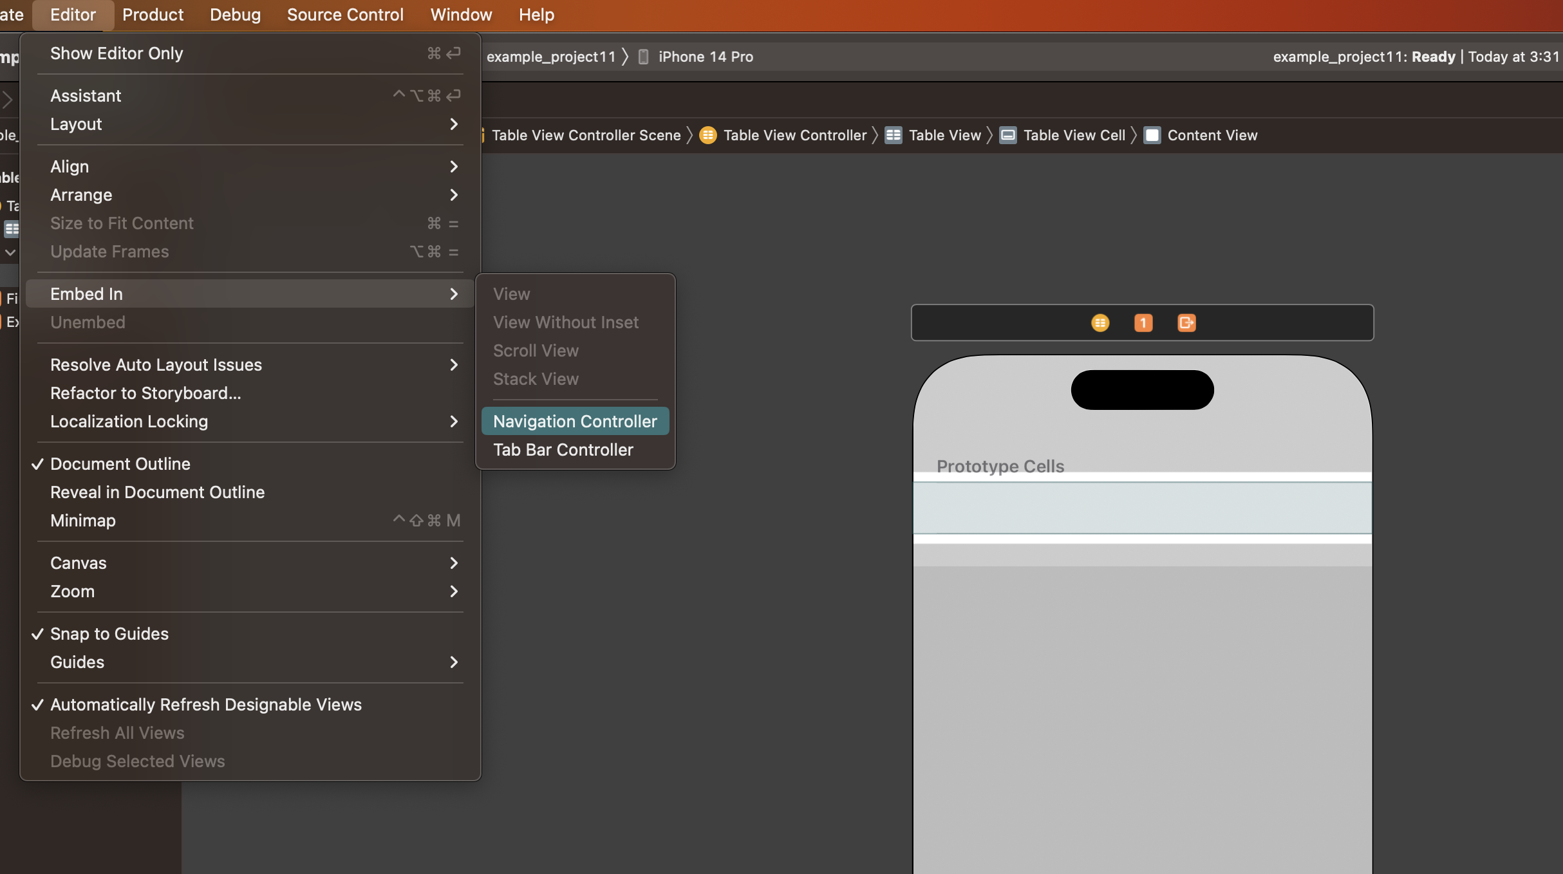Click the Table View icon in breadcrumb

coord(893,135)
